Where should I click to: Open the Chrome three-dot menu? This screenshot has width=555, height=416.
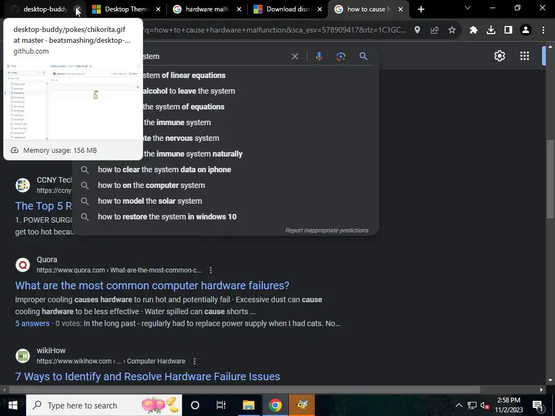click(543, 30)
